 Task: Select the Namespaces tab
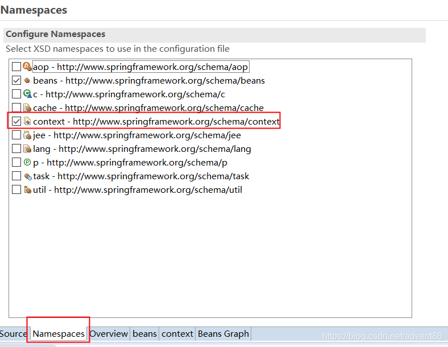[x=59, y=334]
